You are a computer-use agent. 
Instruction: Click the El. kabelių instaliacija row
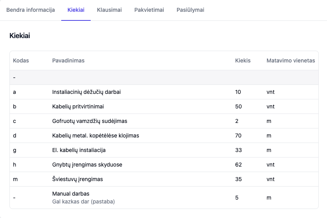164,150
